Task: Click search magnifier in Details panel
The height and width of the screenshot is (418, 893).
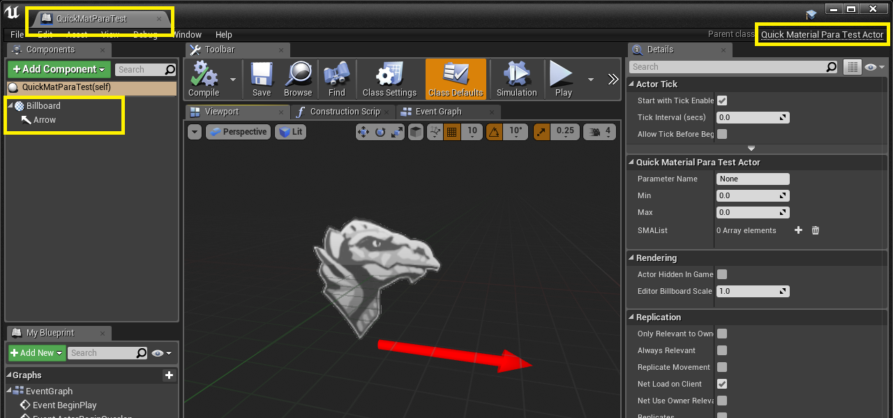Action: 831,67
